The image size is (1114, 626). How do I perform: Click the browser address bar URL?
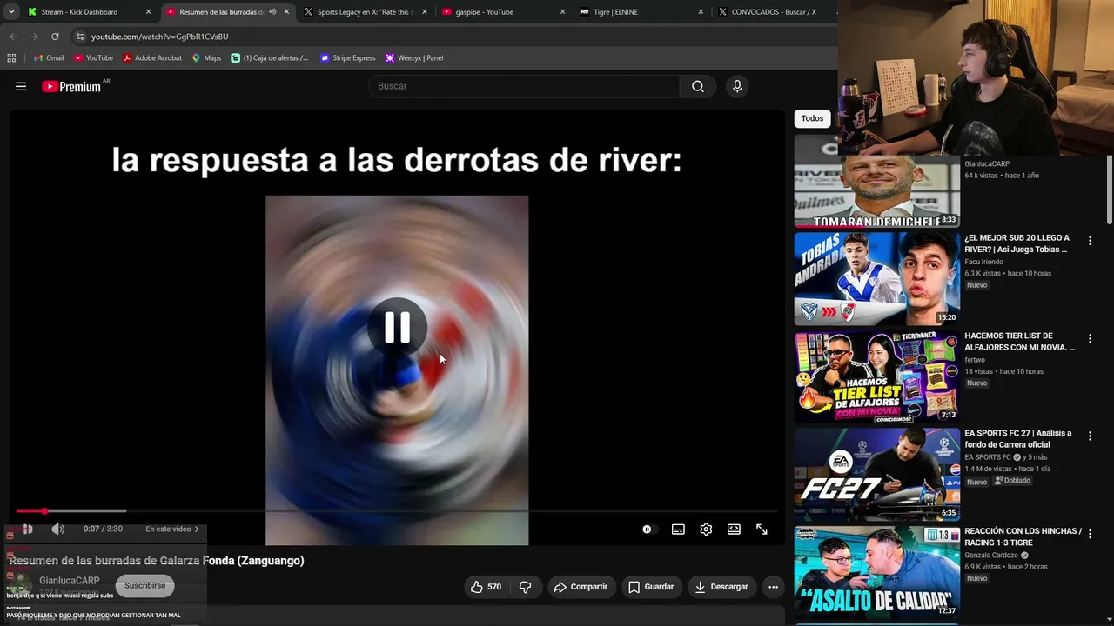(x=159, y=37)
